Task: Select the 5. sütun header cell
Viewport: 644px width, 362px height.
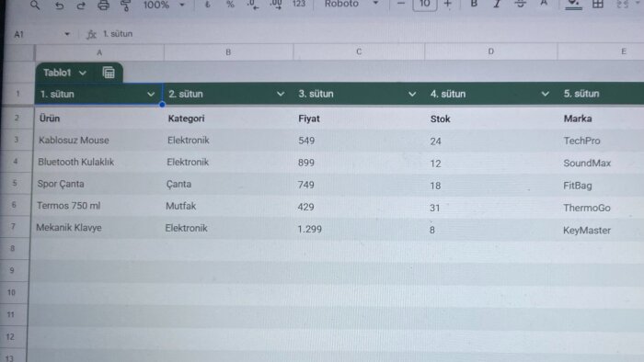Action: 601,94
